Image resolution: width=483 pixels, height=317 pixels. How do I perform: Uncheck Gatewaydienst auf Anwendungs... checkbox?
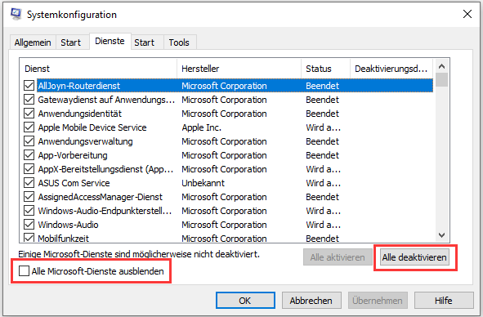pos(29,99)
